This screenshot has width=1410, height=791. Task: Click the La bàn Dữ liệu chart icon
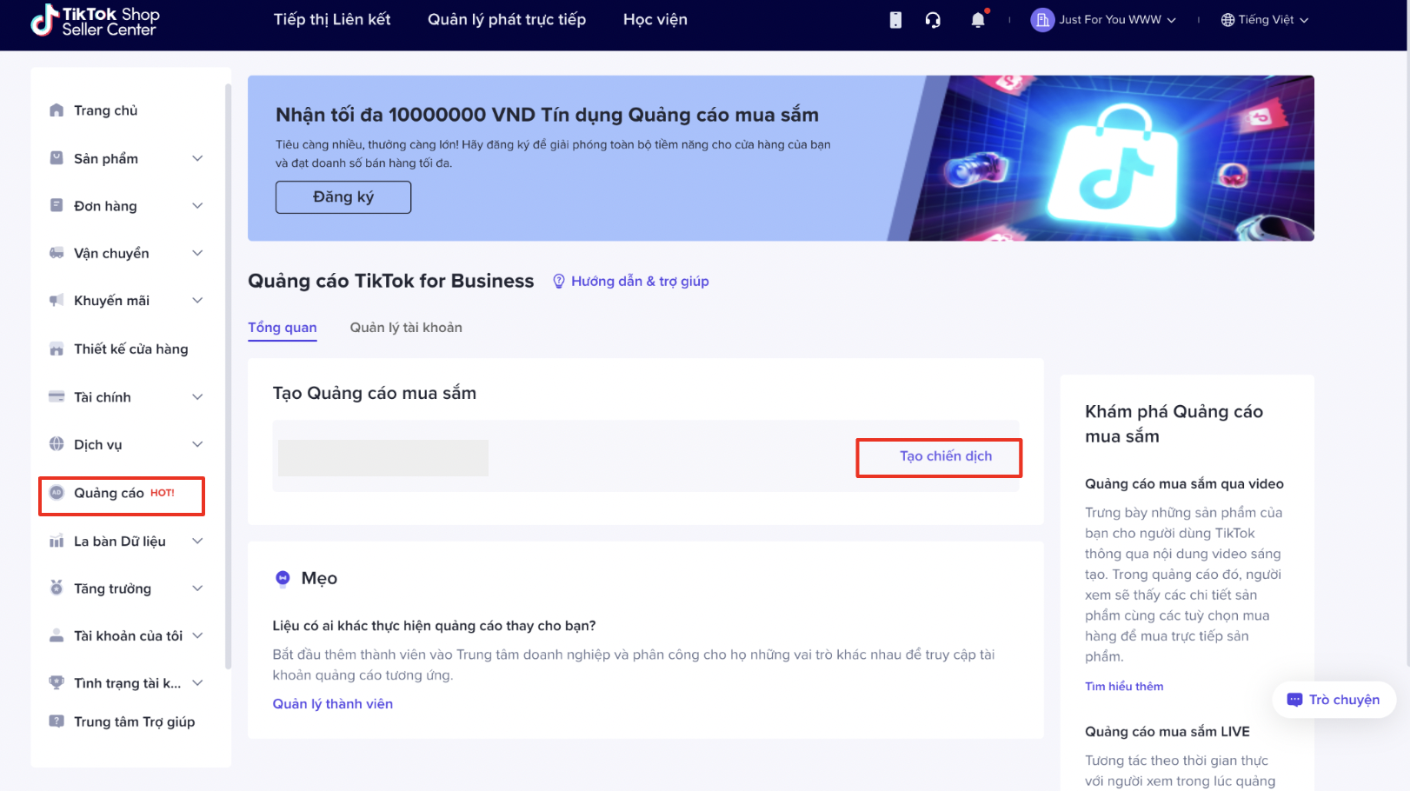[57, 542]
